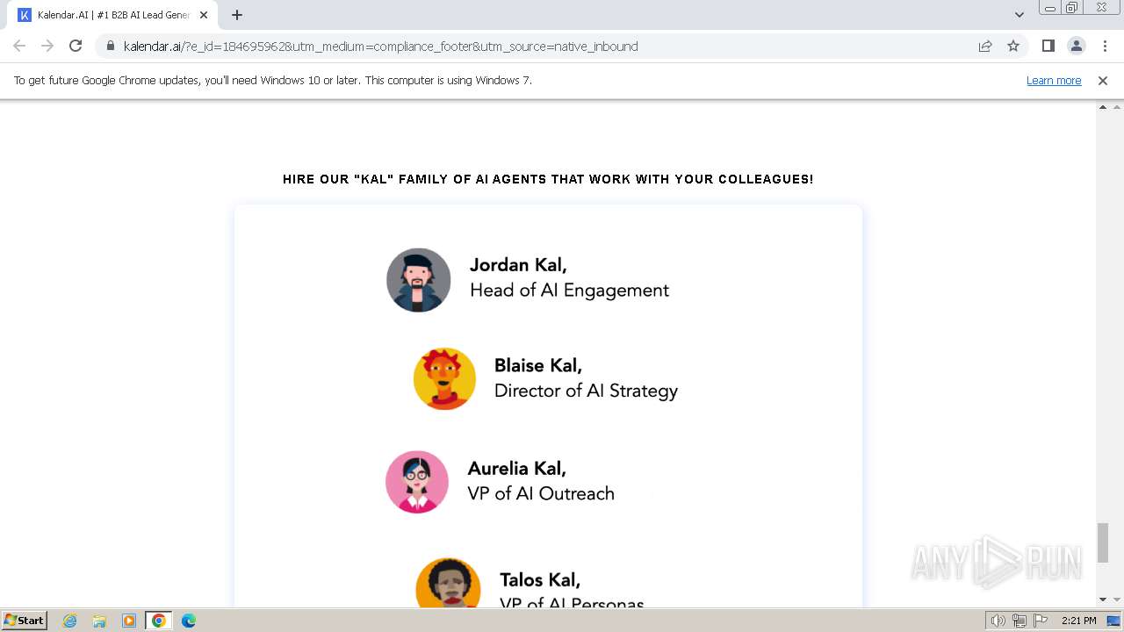Select the text "Blaise Kal,"
1124x632 pixels.
click(x=538, y=365)
